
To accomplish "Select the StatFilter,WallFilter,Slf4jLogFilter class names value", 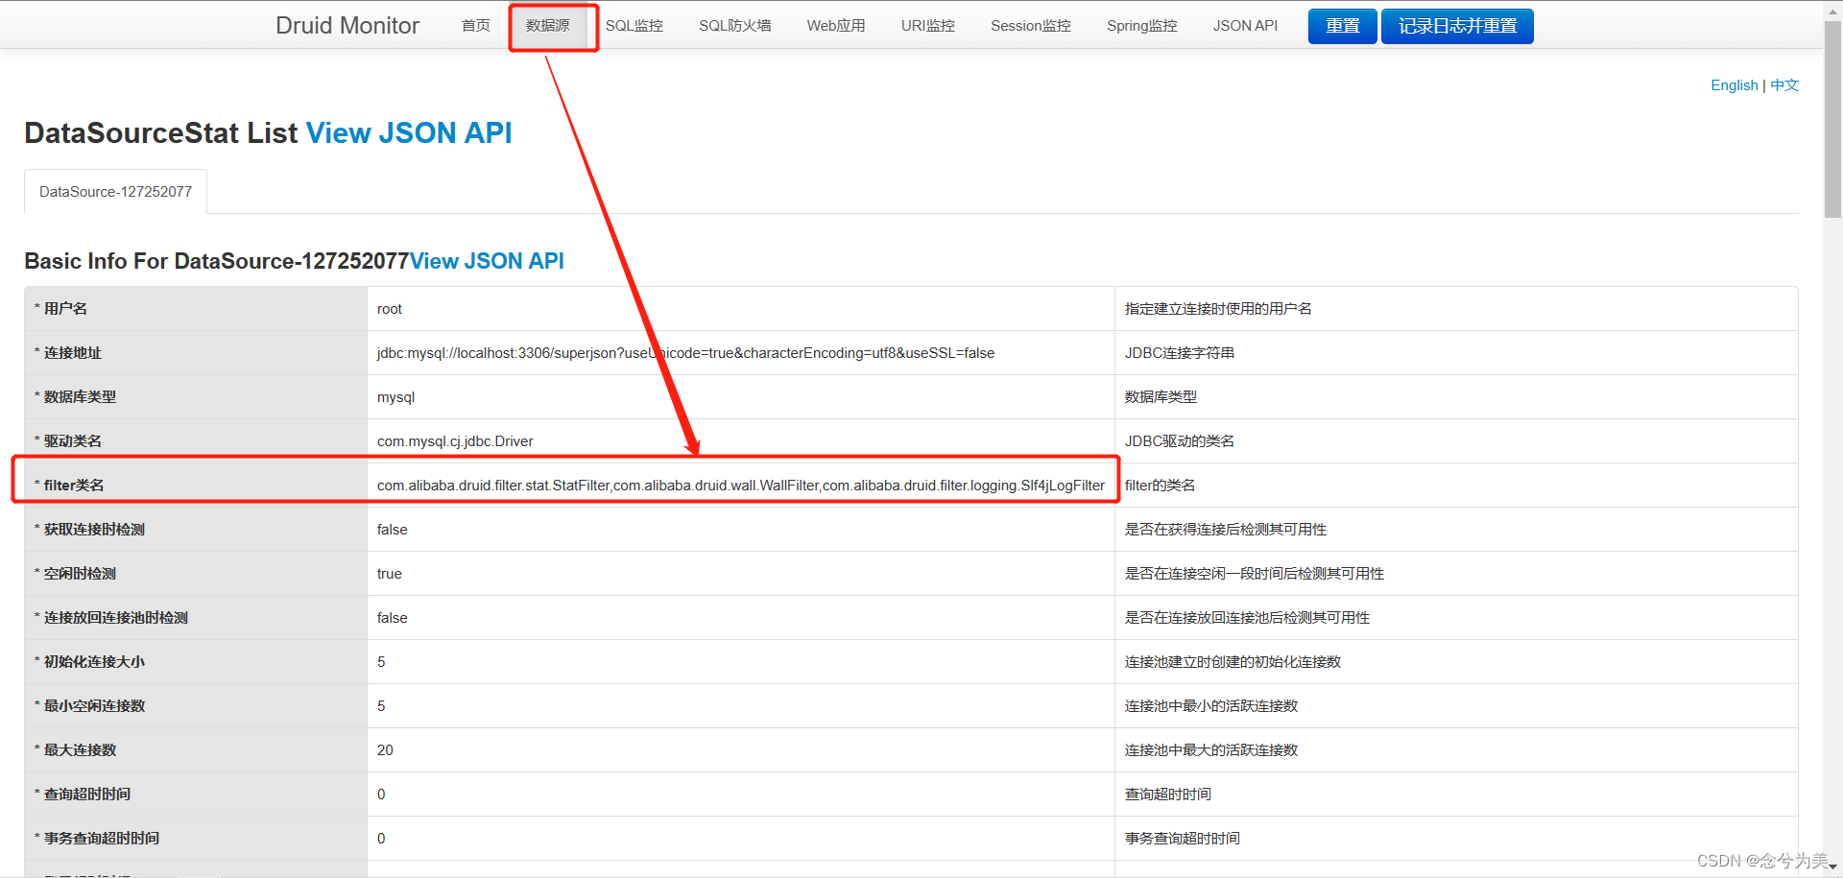I will click(741, 486).
